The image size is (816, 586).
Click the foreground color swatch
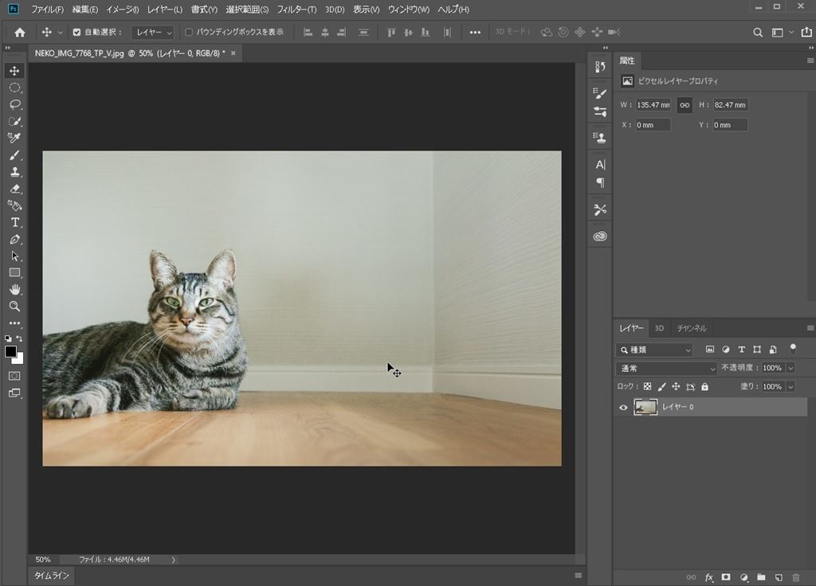pyautogui.click(x=11, y=351)
